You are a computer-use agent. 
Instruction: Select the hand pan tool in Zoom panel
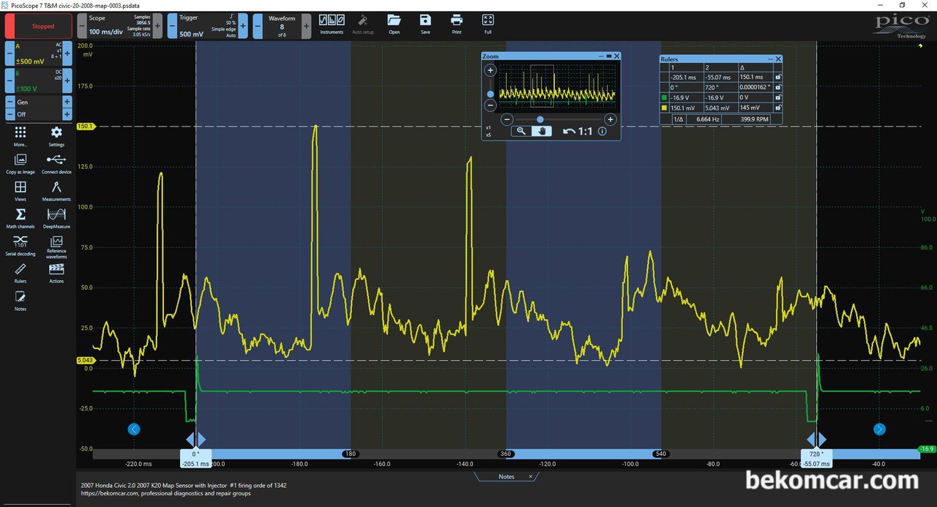542,131
